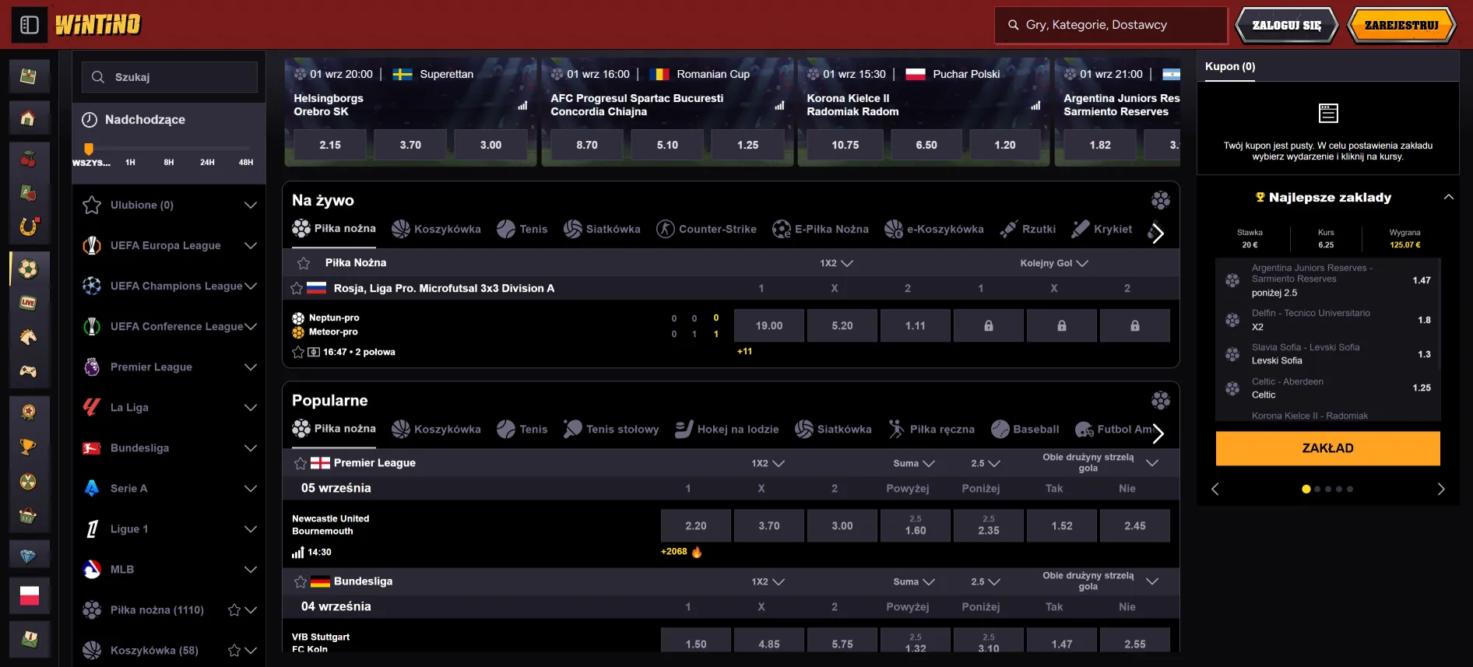Open the horse racing icon in left rail
The width and height of the screenshot is (1473, 667).
[29, 337]
